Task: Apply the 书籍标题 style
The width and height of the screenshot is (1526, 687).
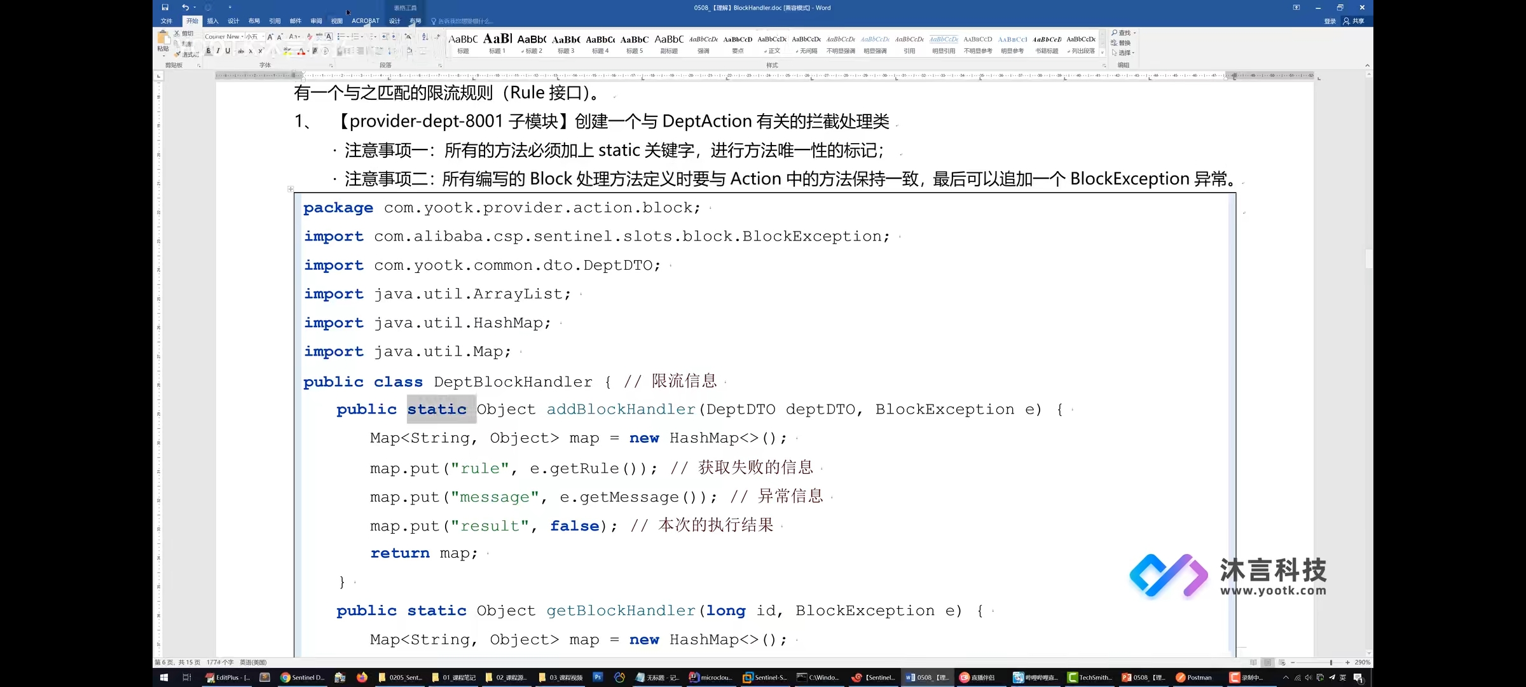Action: (1047, 43)
